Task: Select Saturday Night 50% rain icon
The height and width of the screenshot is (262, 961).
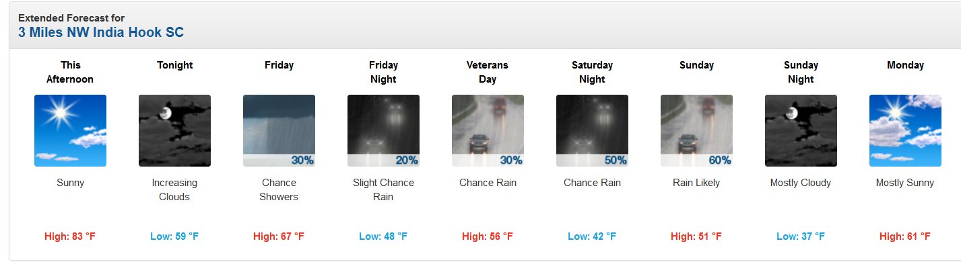Action: pyautogui.click(x=592, y=130)
